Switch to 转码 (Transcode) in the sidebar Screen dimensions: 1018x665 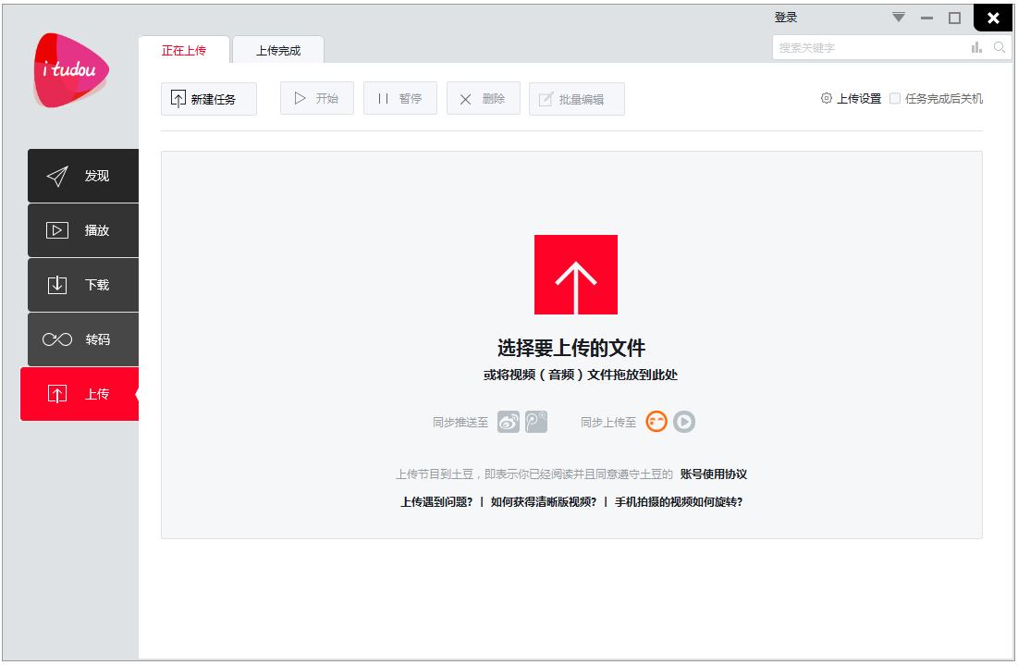tap(82, 339)
